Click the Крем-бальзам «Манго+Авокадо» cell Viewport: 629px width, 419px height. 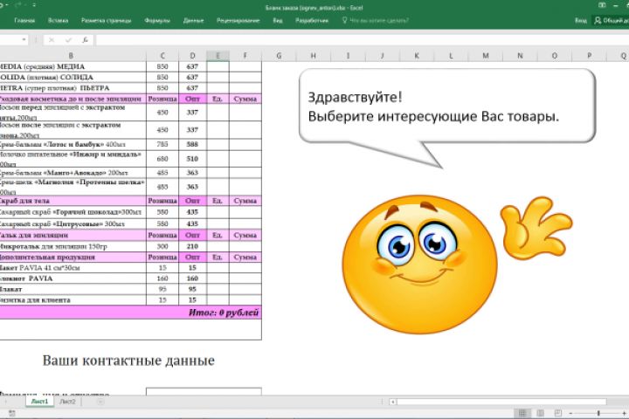pyautogui.click(x=73, y=173)
